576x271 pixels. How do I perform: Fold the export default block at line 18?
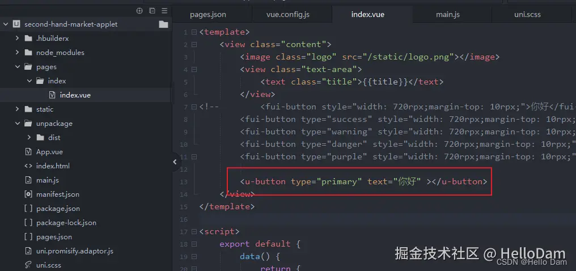(194, 244)
